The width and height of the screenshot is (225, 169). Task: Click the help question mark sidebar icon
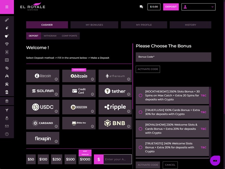pos(7,134)
